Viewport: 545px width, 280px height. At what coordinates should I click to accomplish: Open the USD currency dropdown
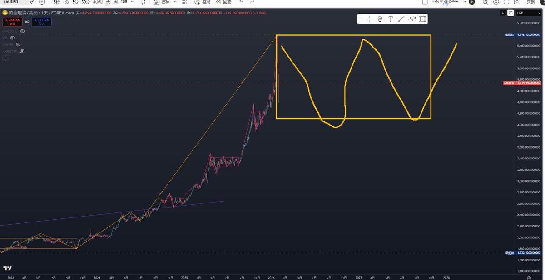[529, 13]
